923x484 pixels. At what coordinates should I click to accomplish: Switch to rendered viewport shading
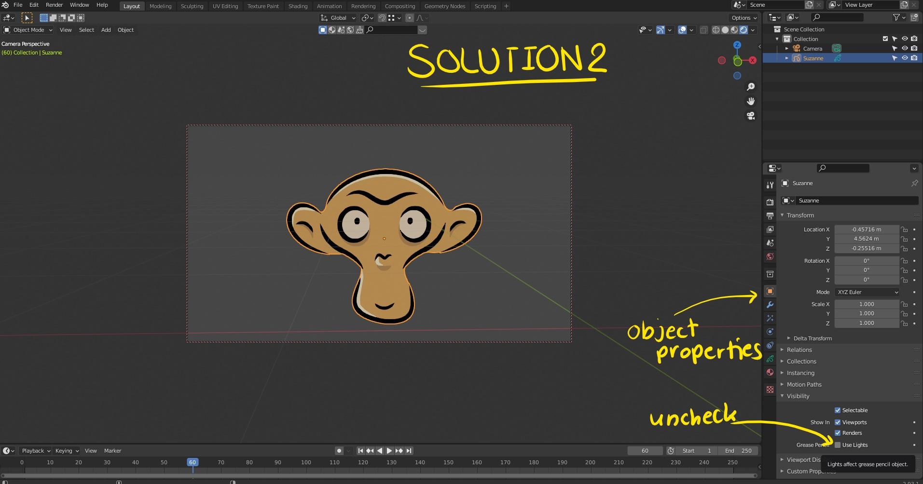(744, 30)
